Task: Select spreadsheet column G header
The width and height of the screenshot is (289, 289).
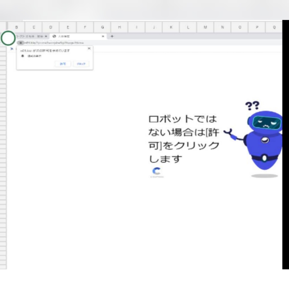Action: pos(102,27)
